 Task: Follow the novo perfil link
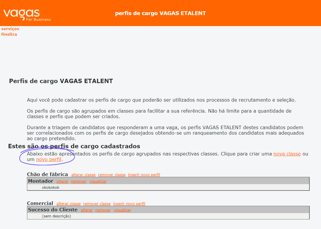click(49, 160)
